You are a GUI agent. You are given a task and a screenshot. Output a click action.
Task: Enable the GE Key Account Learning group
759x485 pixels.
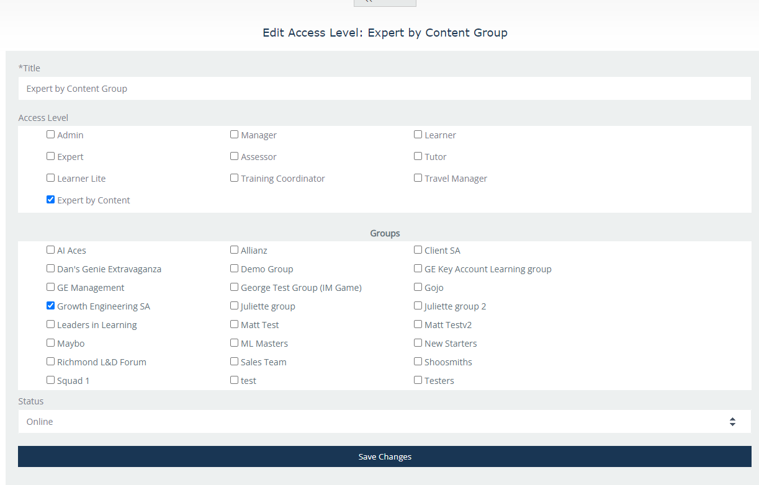(x=418, y=269)
